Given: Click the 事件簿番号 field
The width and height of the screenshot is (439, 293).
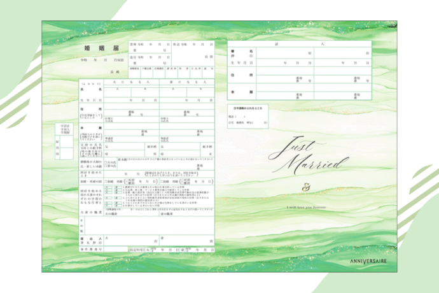Looking at the screenshot, I should click(x=116, y=249).
